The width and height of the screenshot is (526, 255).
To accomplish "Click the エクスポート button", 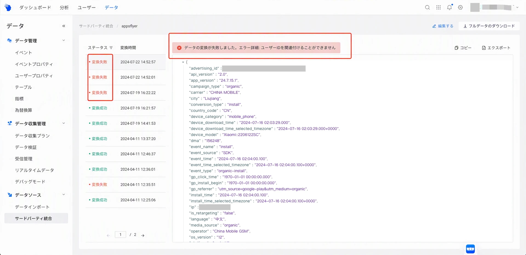I will click(x=496, y=48).
